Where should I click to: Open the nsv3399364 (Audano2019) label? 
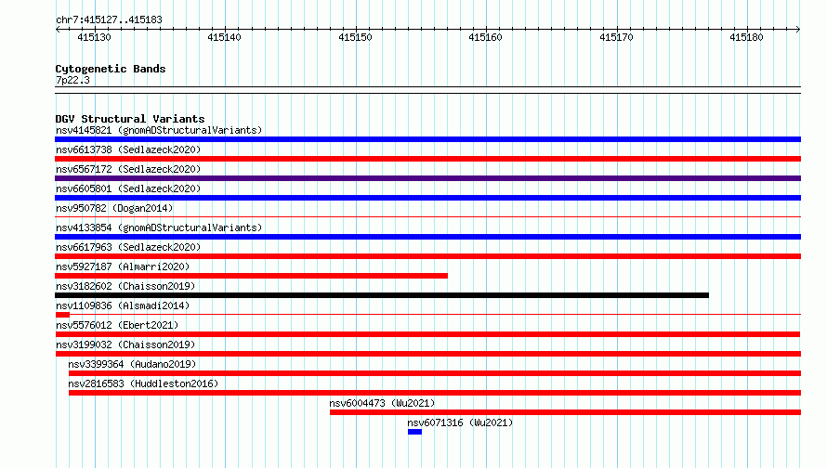point(132,364)
